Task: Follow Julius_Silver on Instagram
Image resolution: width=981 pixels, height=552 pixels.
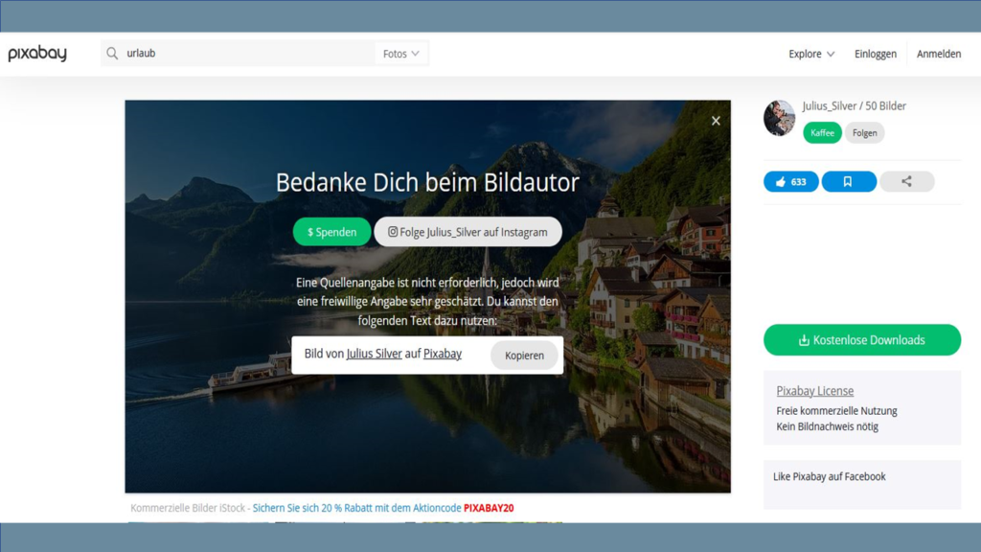Action: (x=468, y=232)
